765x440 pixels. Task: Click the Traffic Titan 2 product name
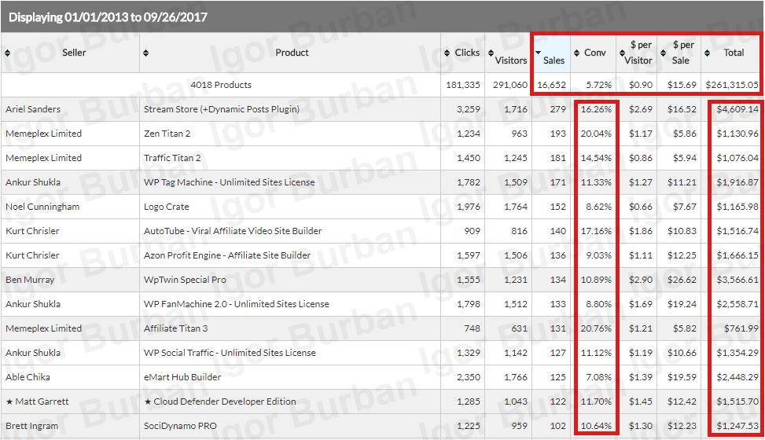point(172,158)
